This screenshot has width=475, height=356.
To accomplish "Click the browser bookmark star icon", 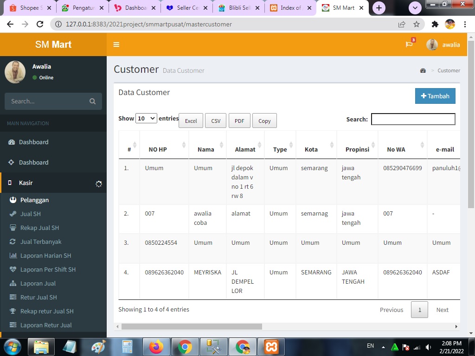I will [x=417, y=24].
